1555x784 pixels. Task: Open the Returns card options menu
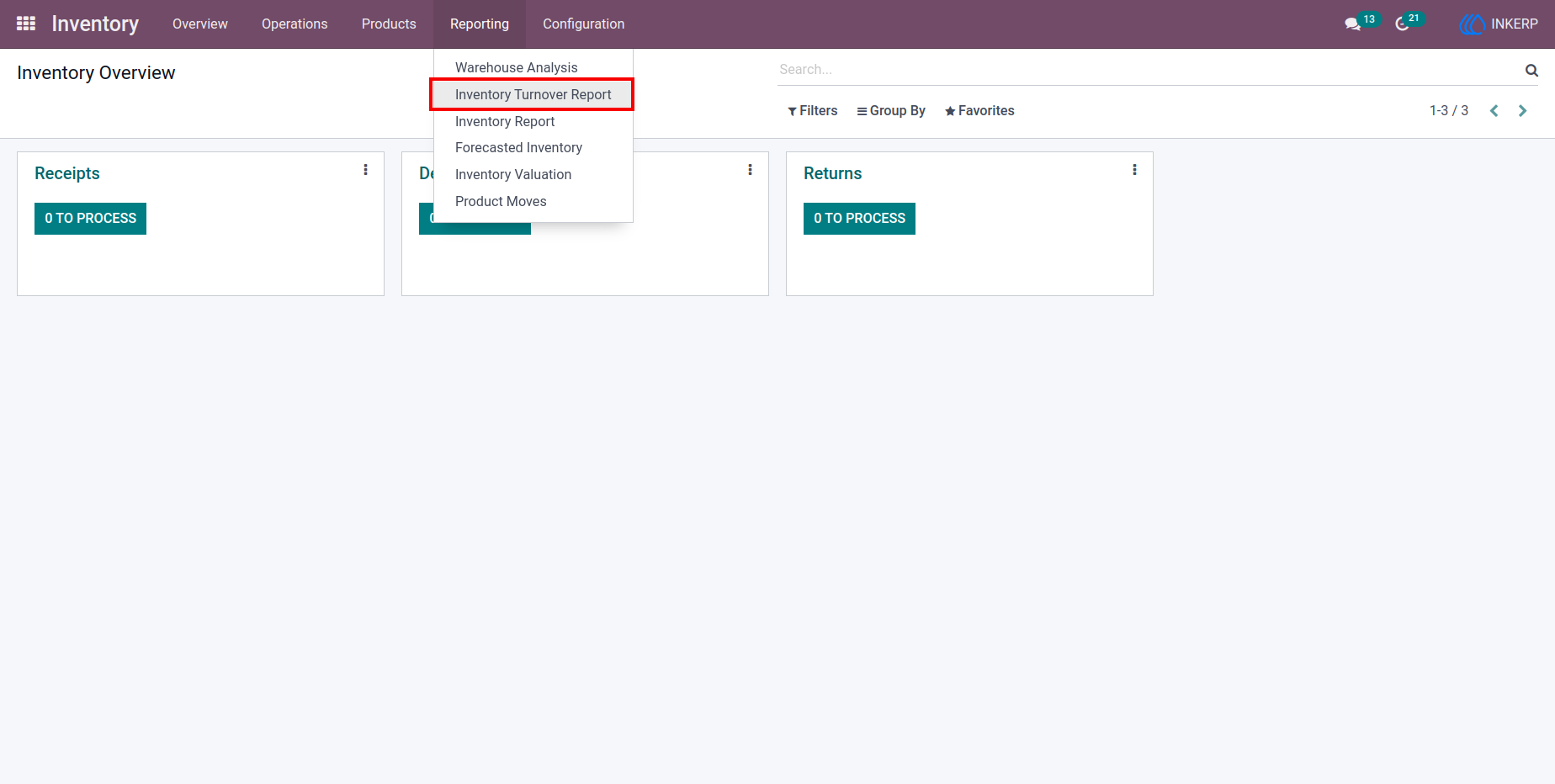pyautogui.click(x=1134, y=170)
